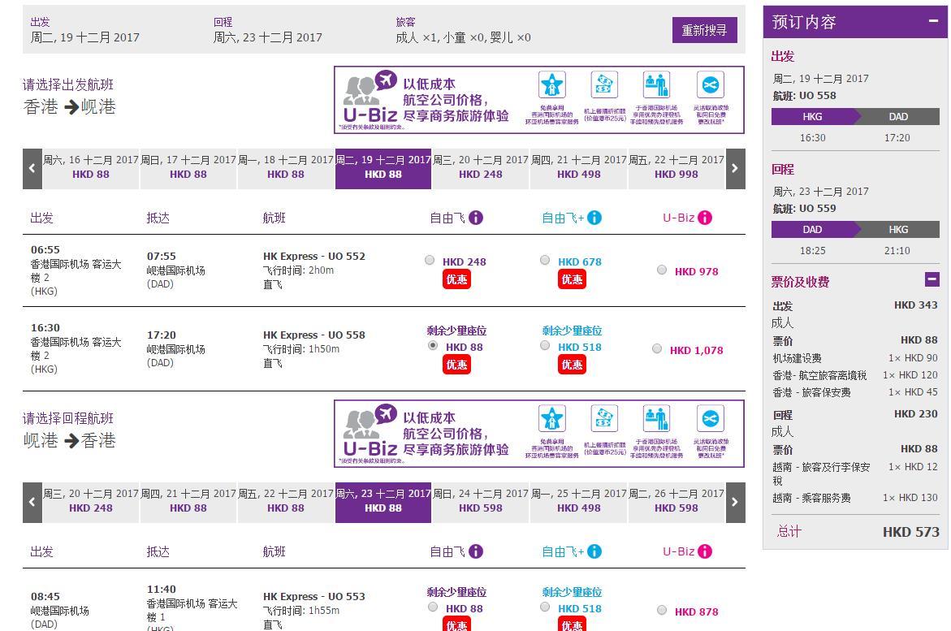Click the U-Biz plane logo in lower banner
The height and width of the screenshot is (631, 951).
point(370,430)
